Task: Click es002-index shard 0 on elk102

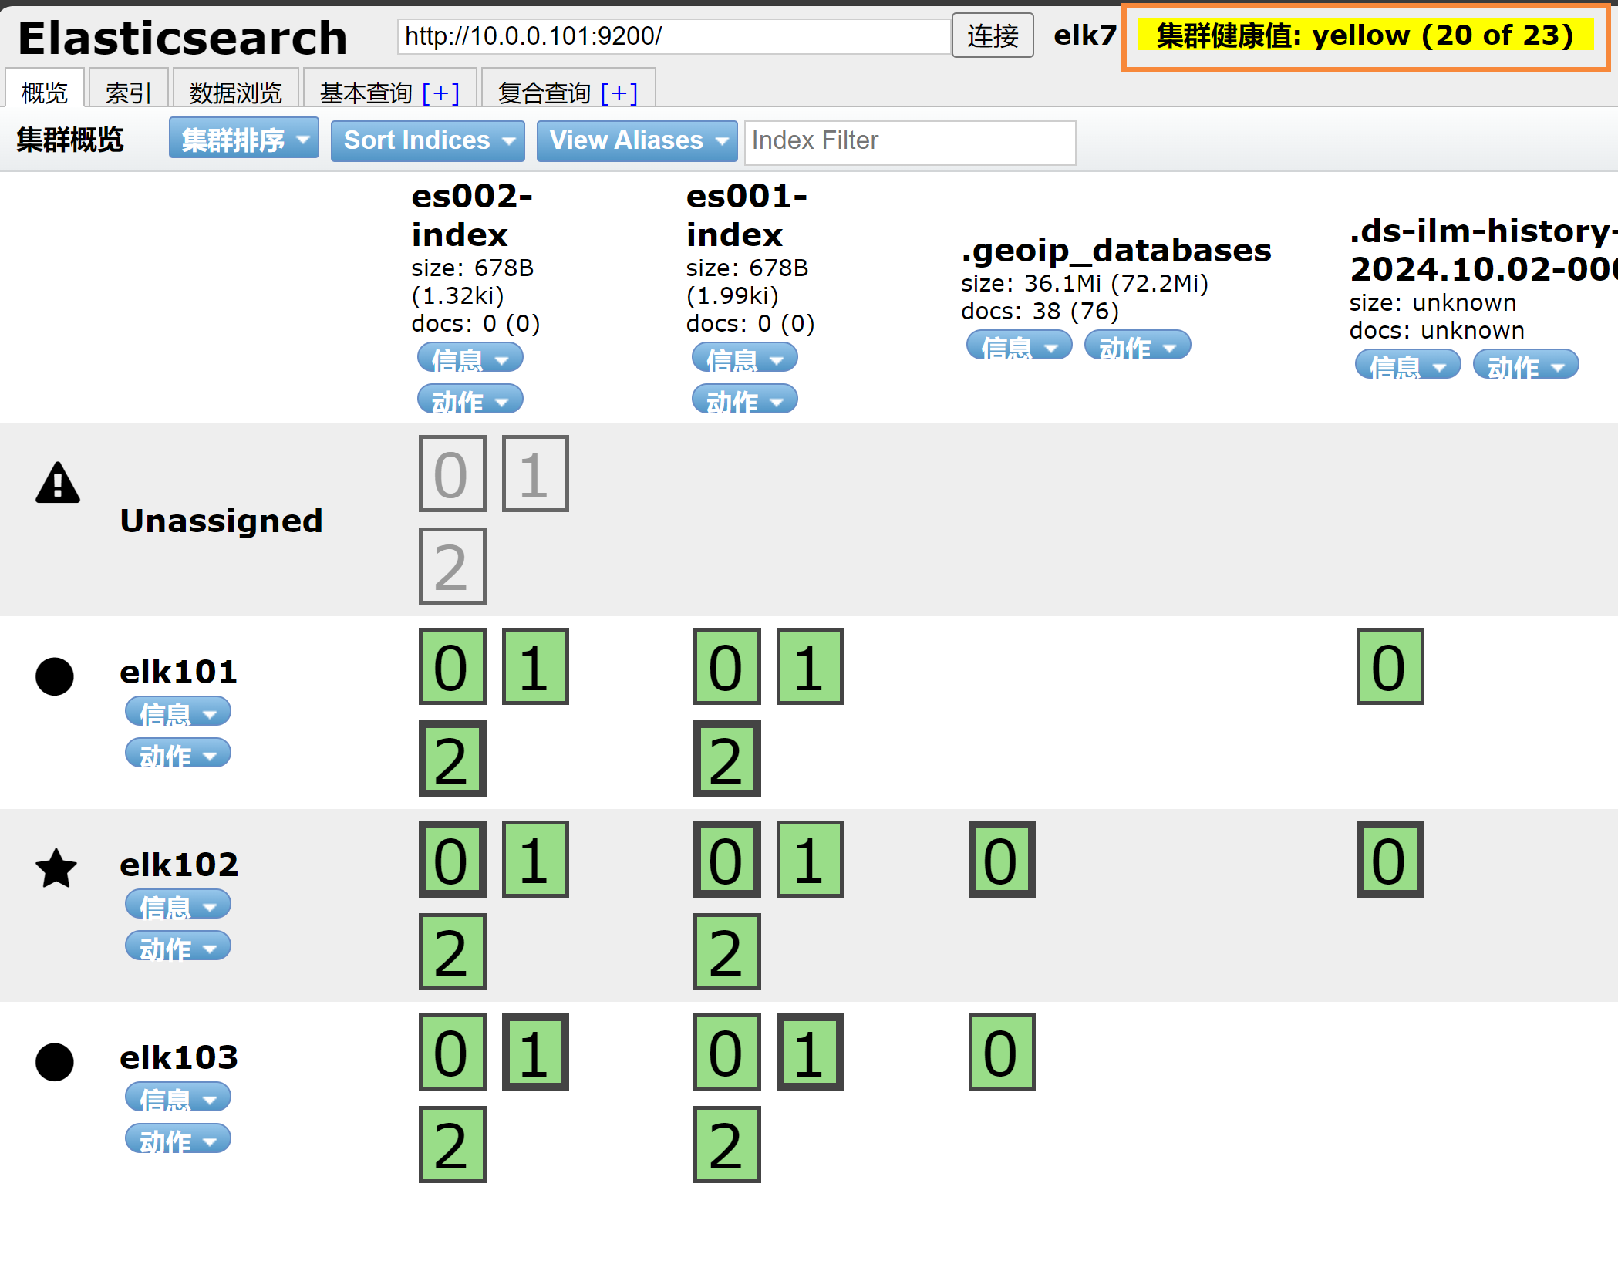Action: pos(452,859)
